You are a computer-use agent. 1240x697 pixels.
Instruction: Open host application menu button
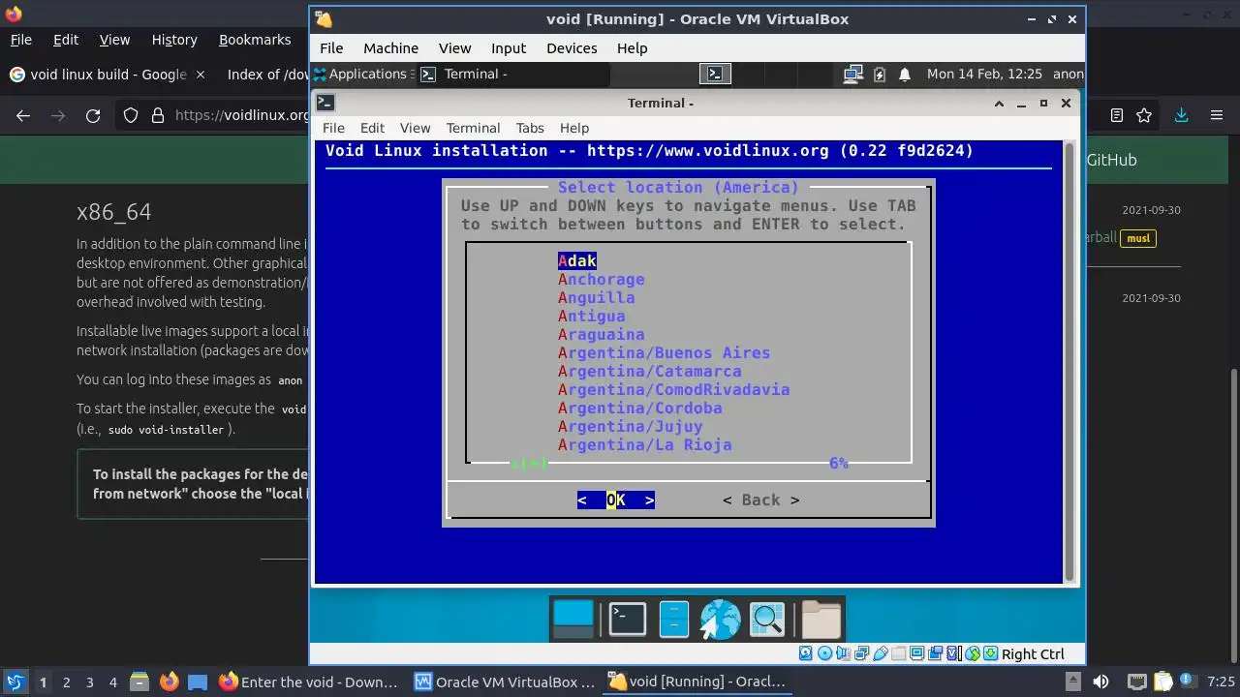[x=15, y=682]
